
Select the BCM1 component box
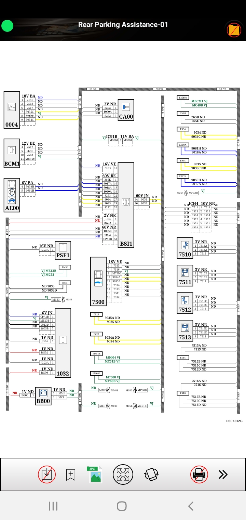(12, 153)
